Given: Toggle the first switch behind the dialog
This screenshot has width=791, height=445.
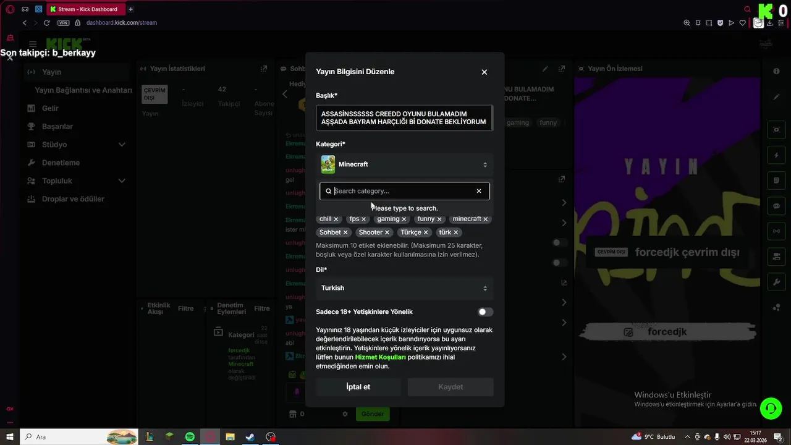Looking at the screenshot, I should [560, 243].
